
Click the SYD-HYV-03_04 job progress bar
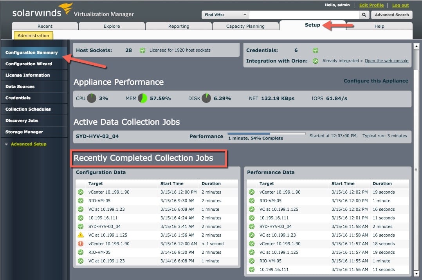[x=267, y=133]
